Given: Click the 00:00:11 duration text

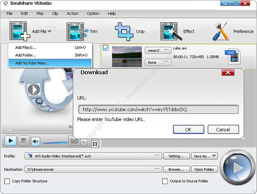Looking at the screenshot, I should click(x=180, y=57).
